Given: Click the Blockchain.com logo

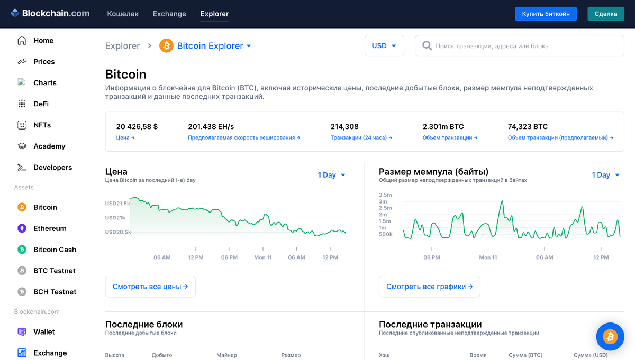Looking at the screenshot, I should (50, 14).
